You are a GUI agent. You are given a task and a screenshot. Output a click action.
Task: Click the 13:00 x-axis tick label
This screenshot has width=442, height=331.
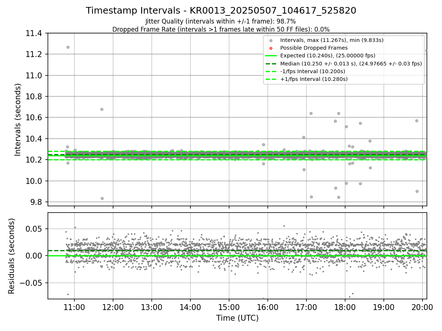[151, 308]
